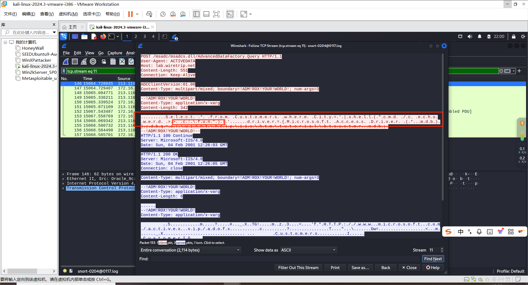Switch to Kali workspace 4

coord(153,36)
